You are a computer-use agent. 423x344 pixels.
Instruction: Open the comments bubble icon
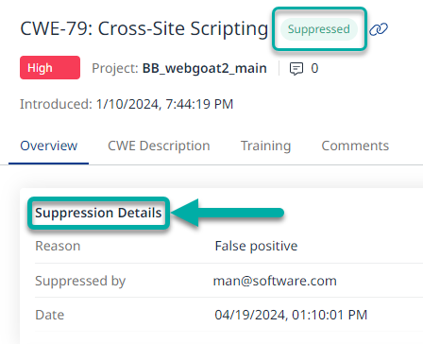[x=296, y=69]
